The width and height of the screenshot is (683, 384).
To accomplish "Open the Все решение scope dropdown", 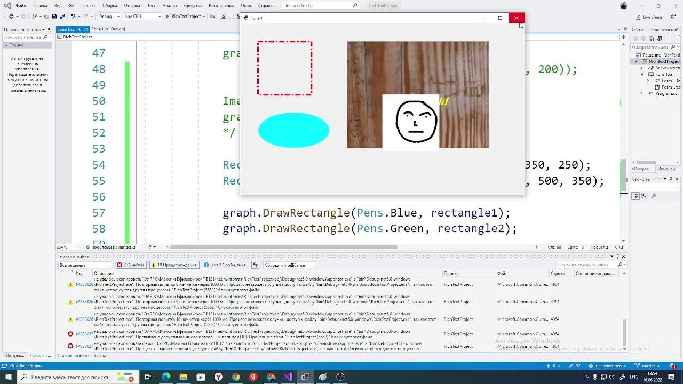I will (85, 265).
